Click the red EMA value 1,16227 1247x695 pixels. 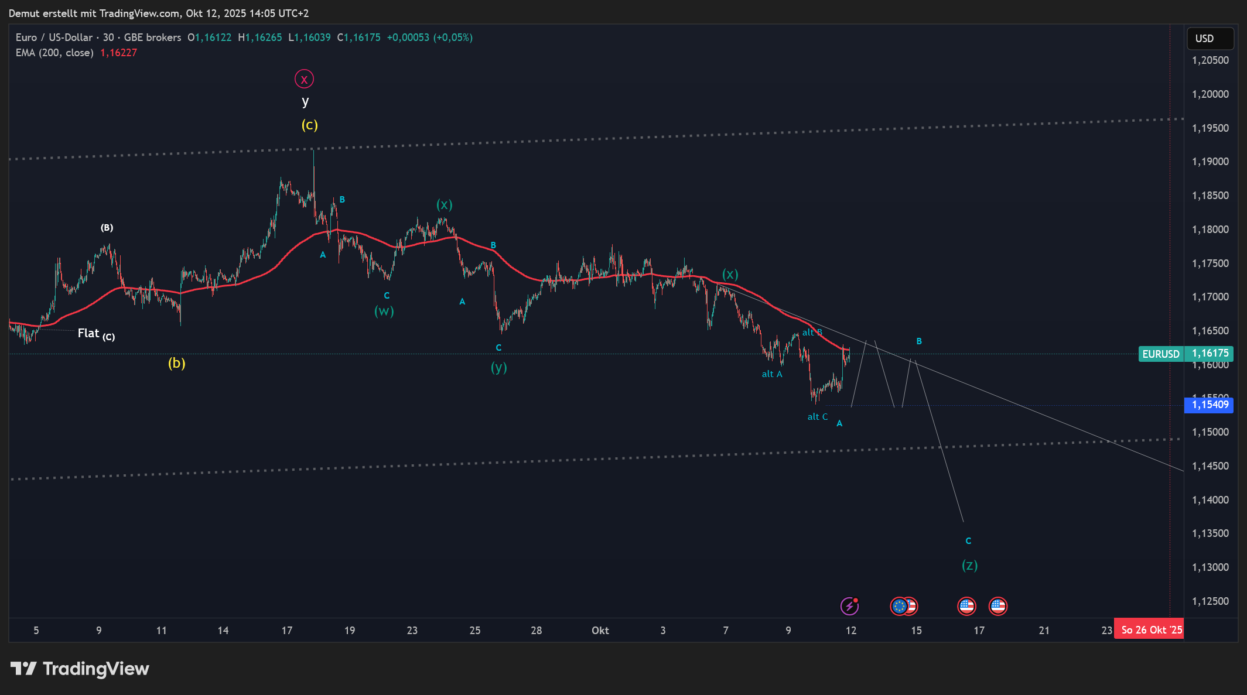tap(118, 53)
